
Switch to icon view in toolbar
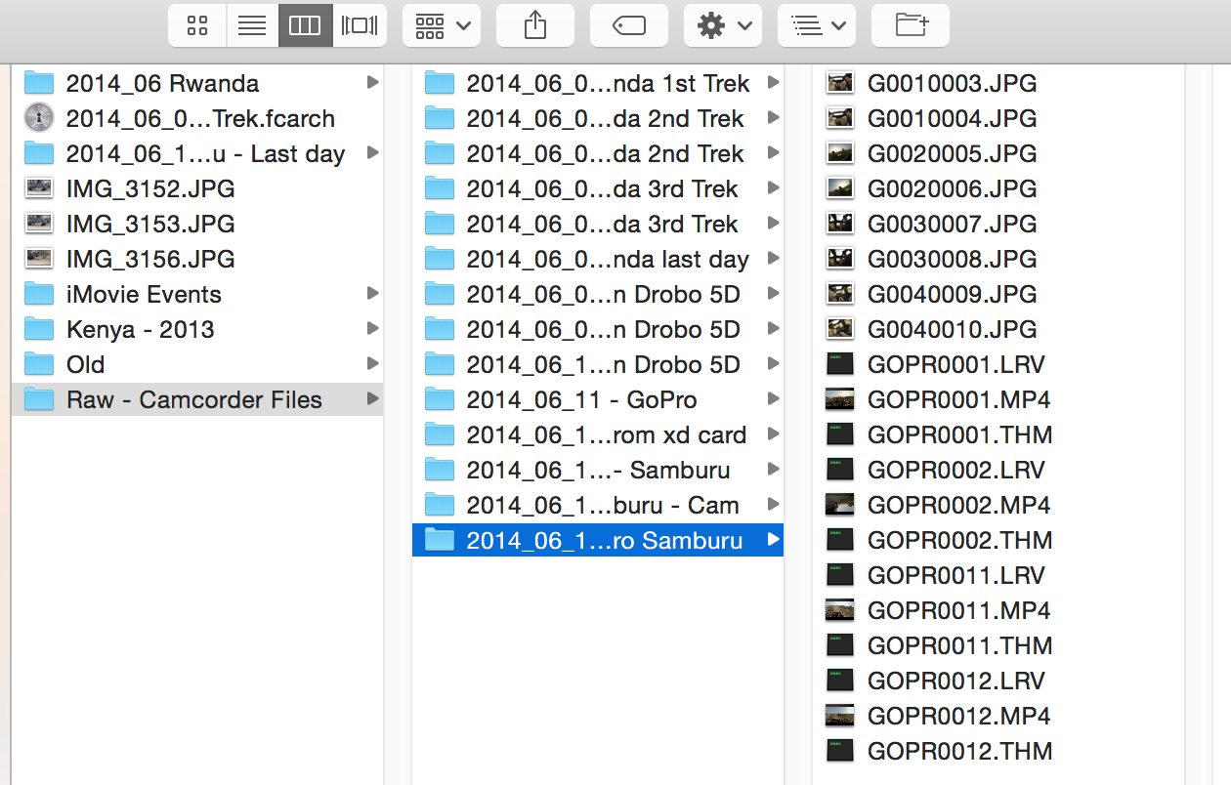click(197, 26)
